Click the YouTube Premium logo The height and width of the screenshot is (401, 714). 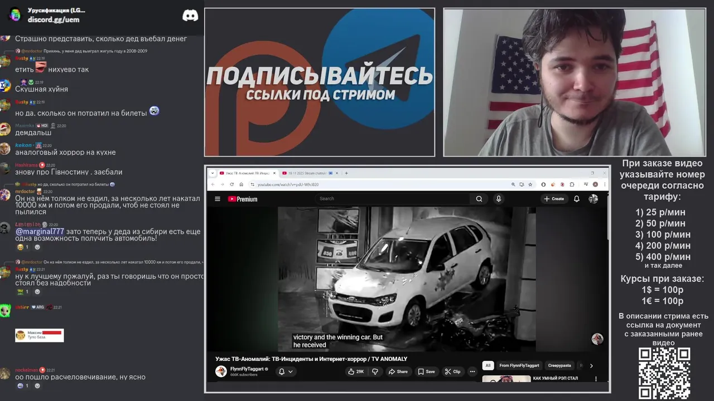pyautogui.click(x=243, y=199)
